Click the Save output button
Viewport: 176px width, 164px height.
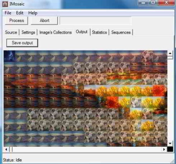22,43
